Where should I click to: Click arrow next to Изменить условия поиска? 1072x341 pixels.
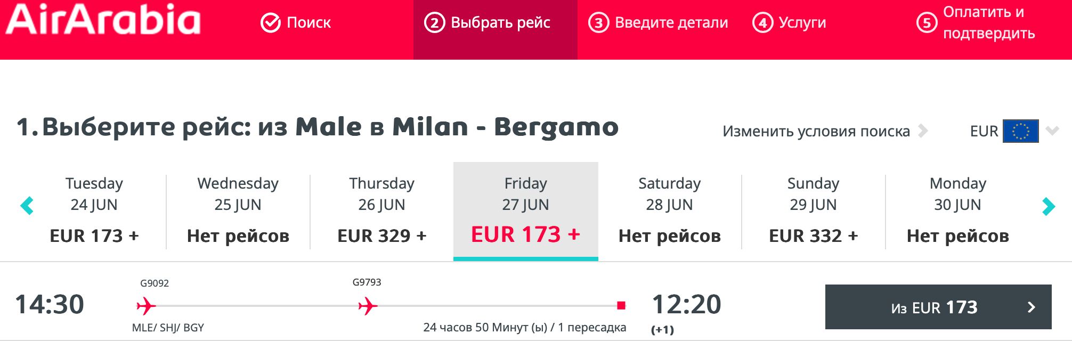[x=923, y=131]
